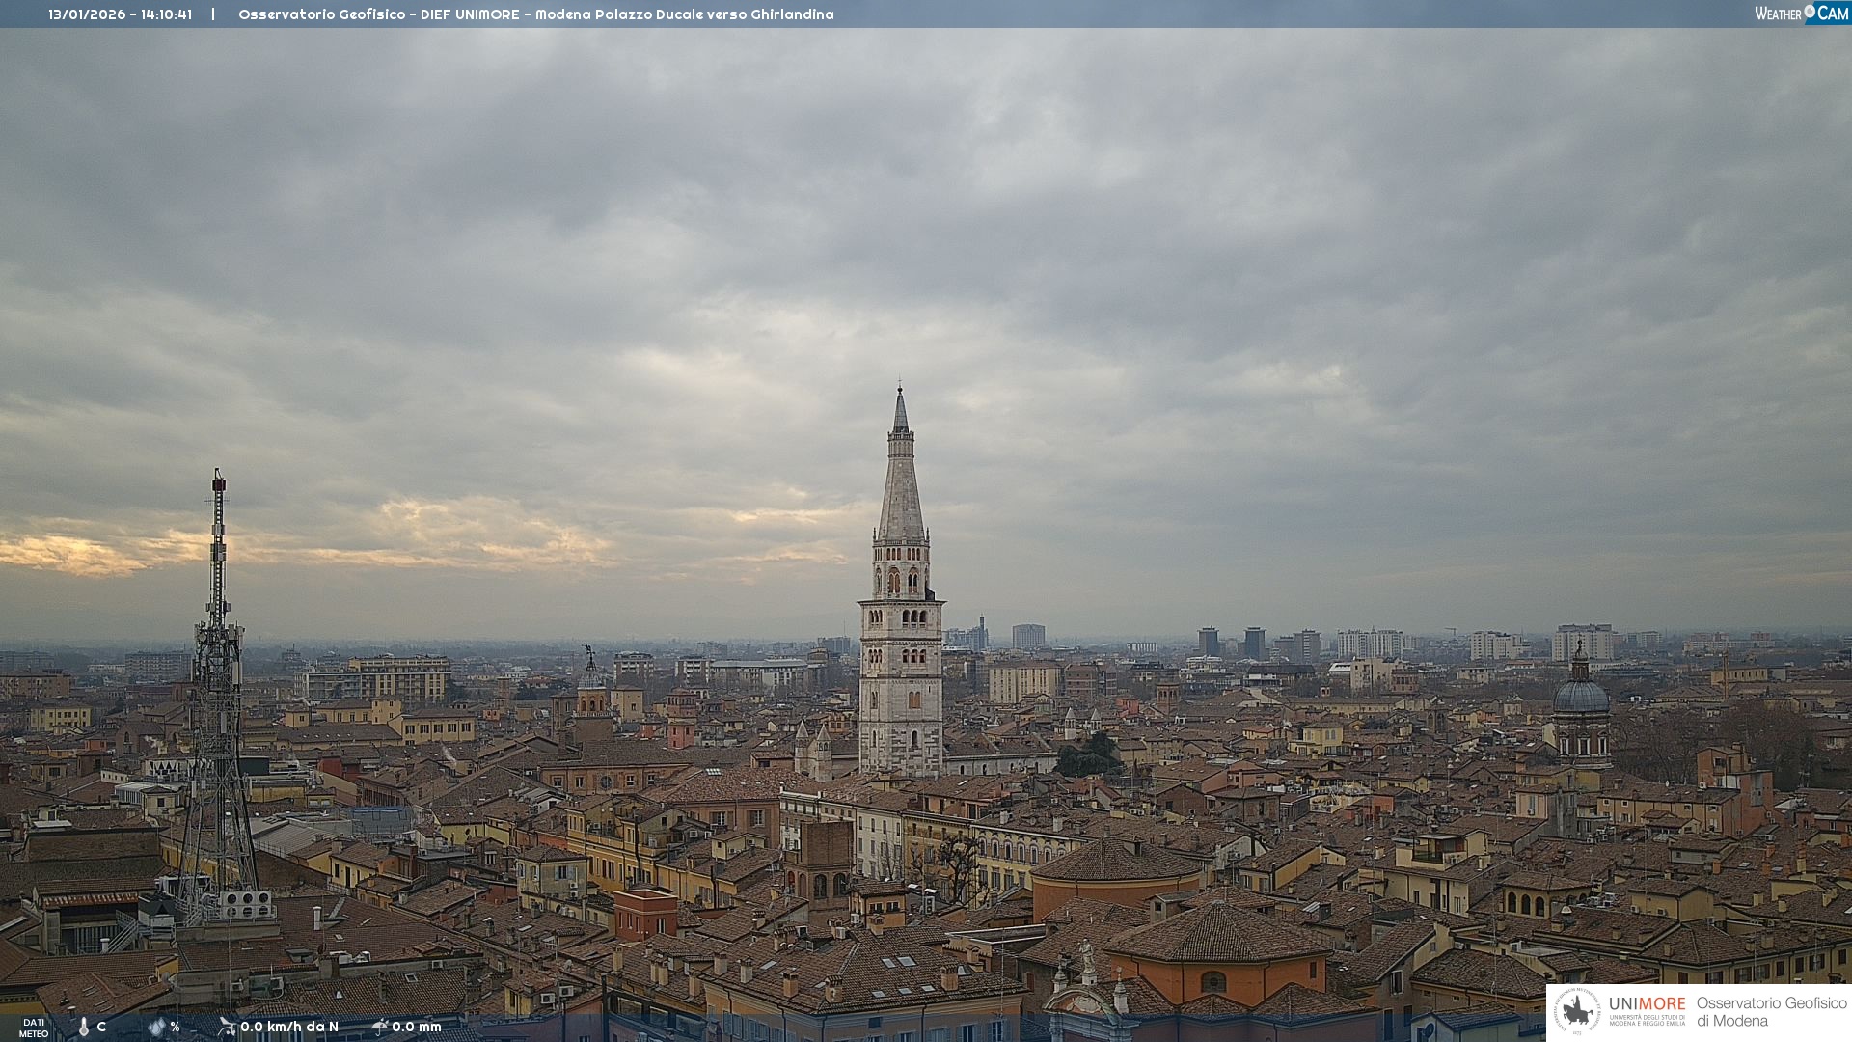Click the DATI METEO label

[x=34, y=1028]
